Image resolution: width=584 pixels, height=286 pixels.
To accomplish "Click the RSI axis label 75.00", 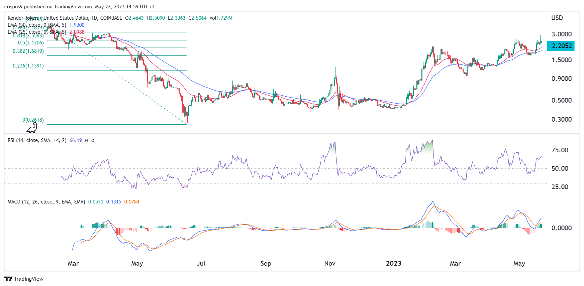I will [x=560, y=150].
